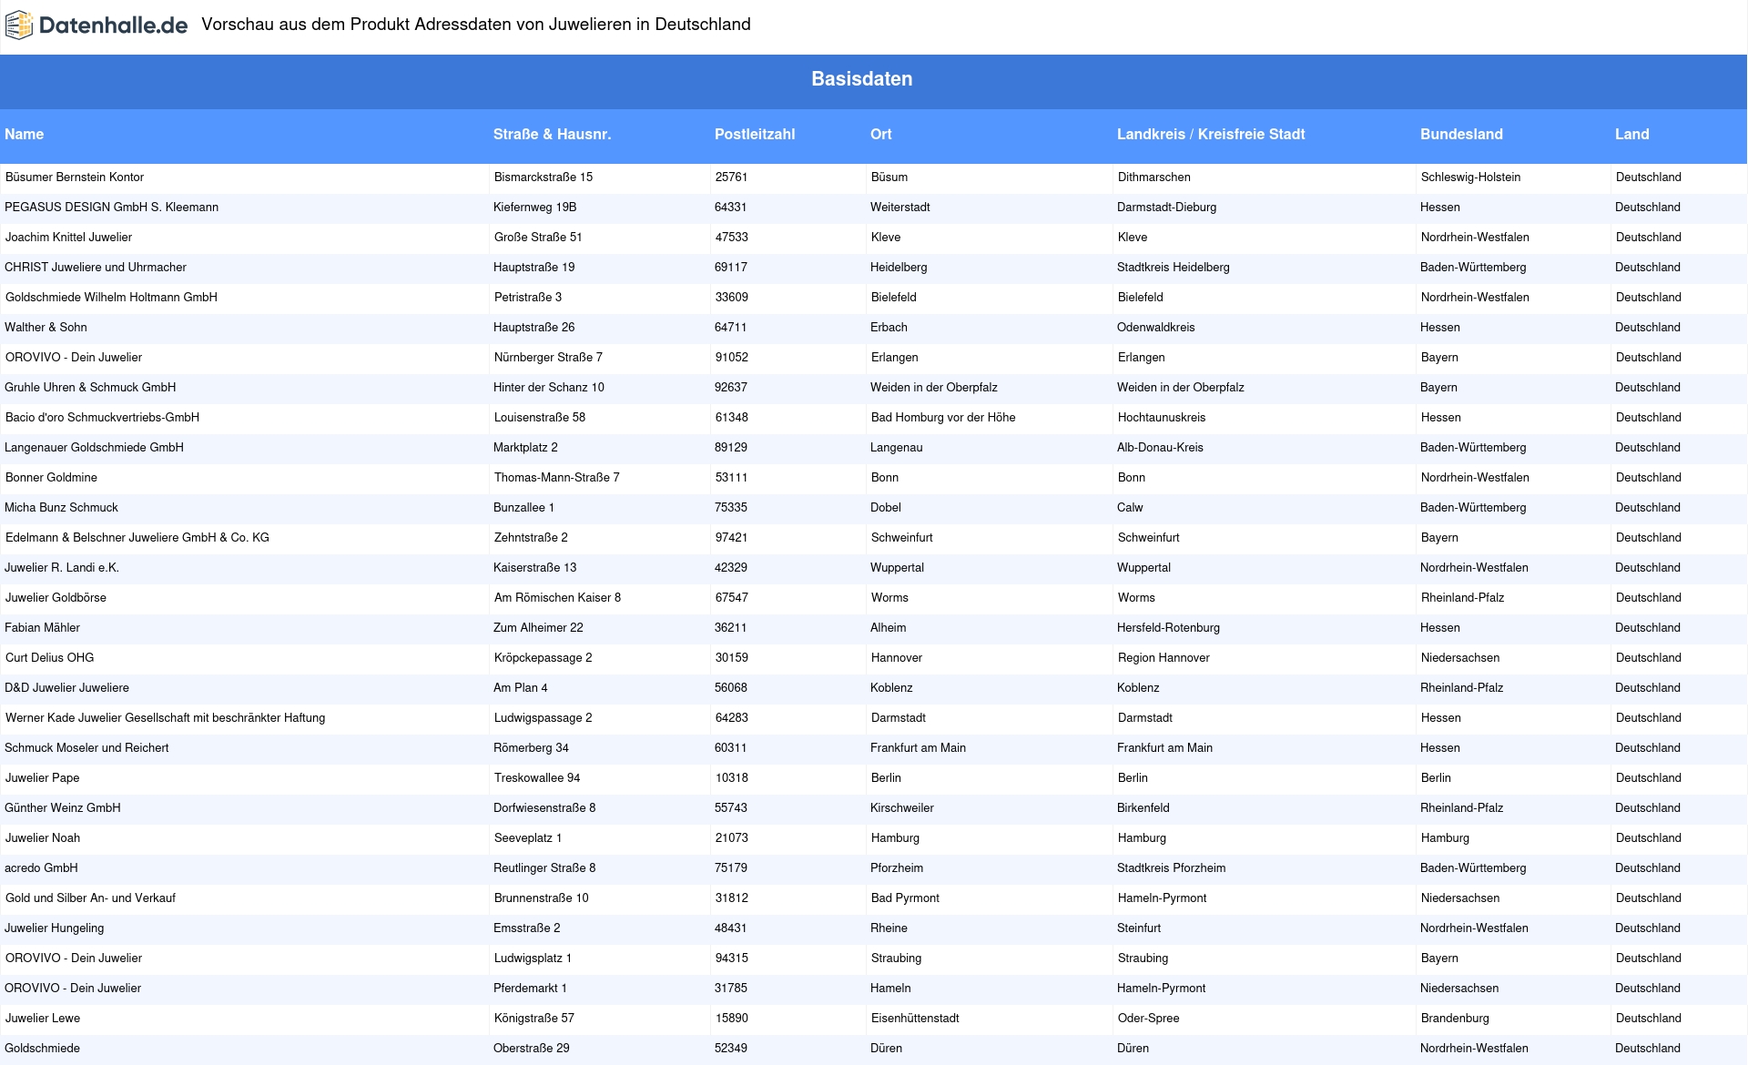1748x1065 pixels.
Task: Select the Landkreis / Kreisfreie Stadt header
Action: 1211,134
